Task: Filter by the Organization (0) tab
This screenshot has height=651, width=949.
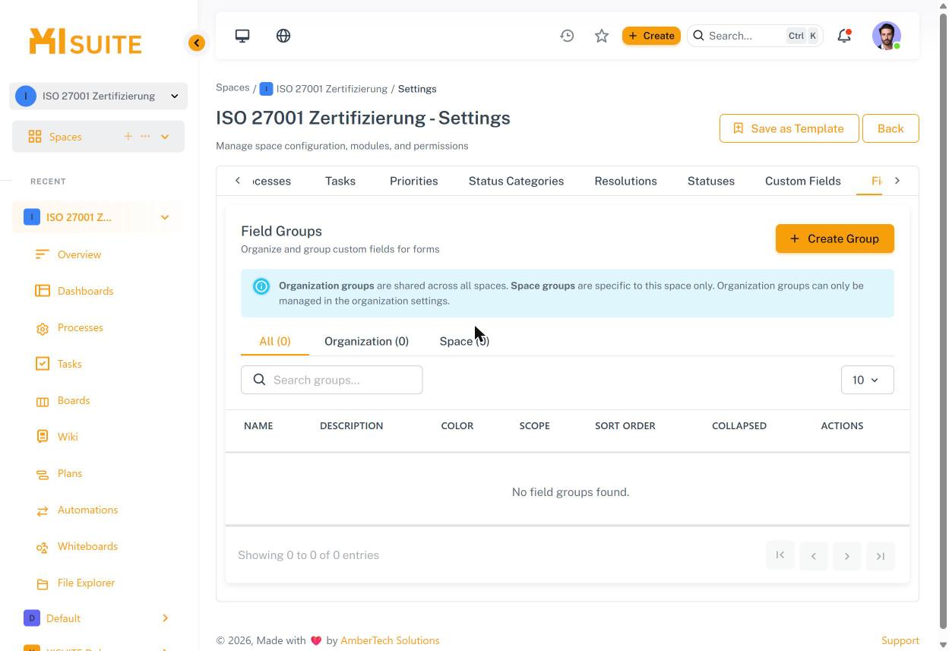Action: point(366,341)
